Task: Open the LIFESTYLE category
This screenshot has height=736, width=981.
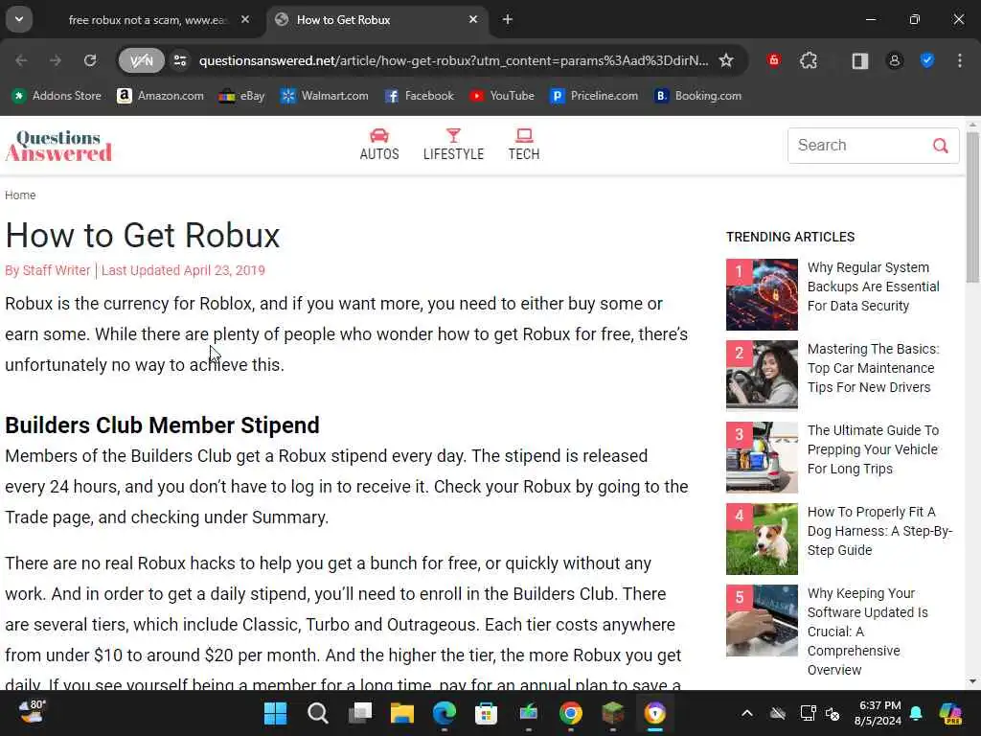Action: 453,146
